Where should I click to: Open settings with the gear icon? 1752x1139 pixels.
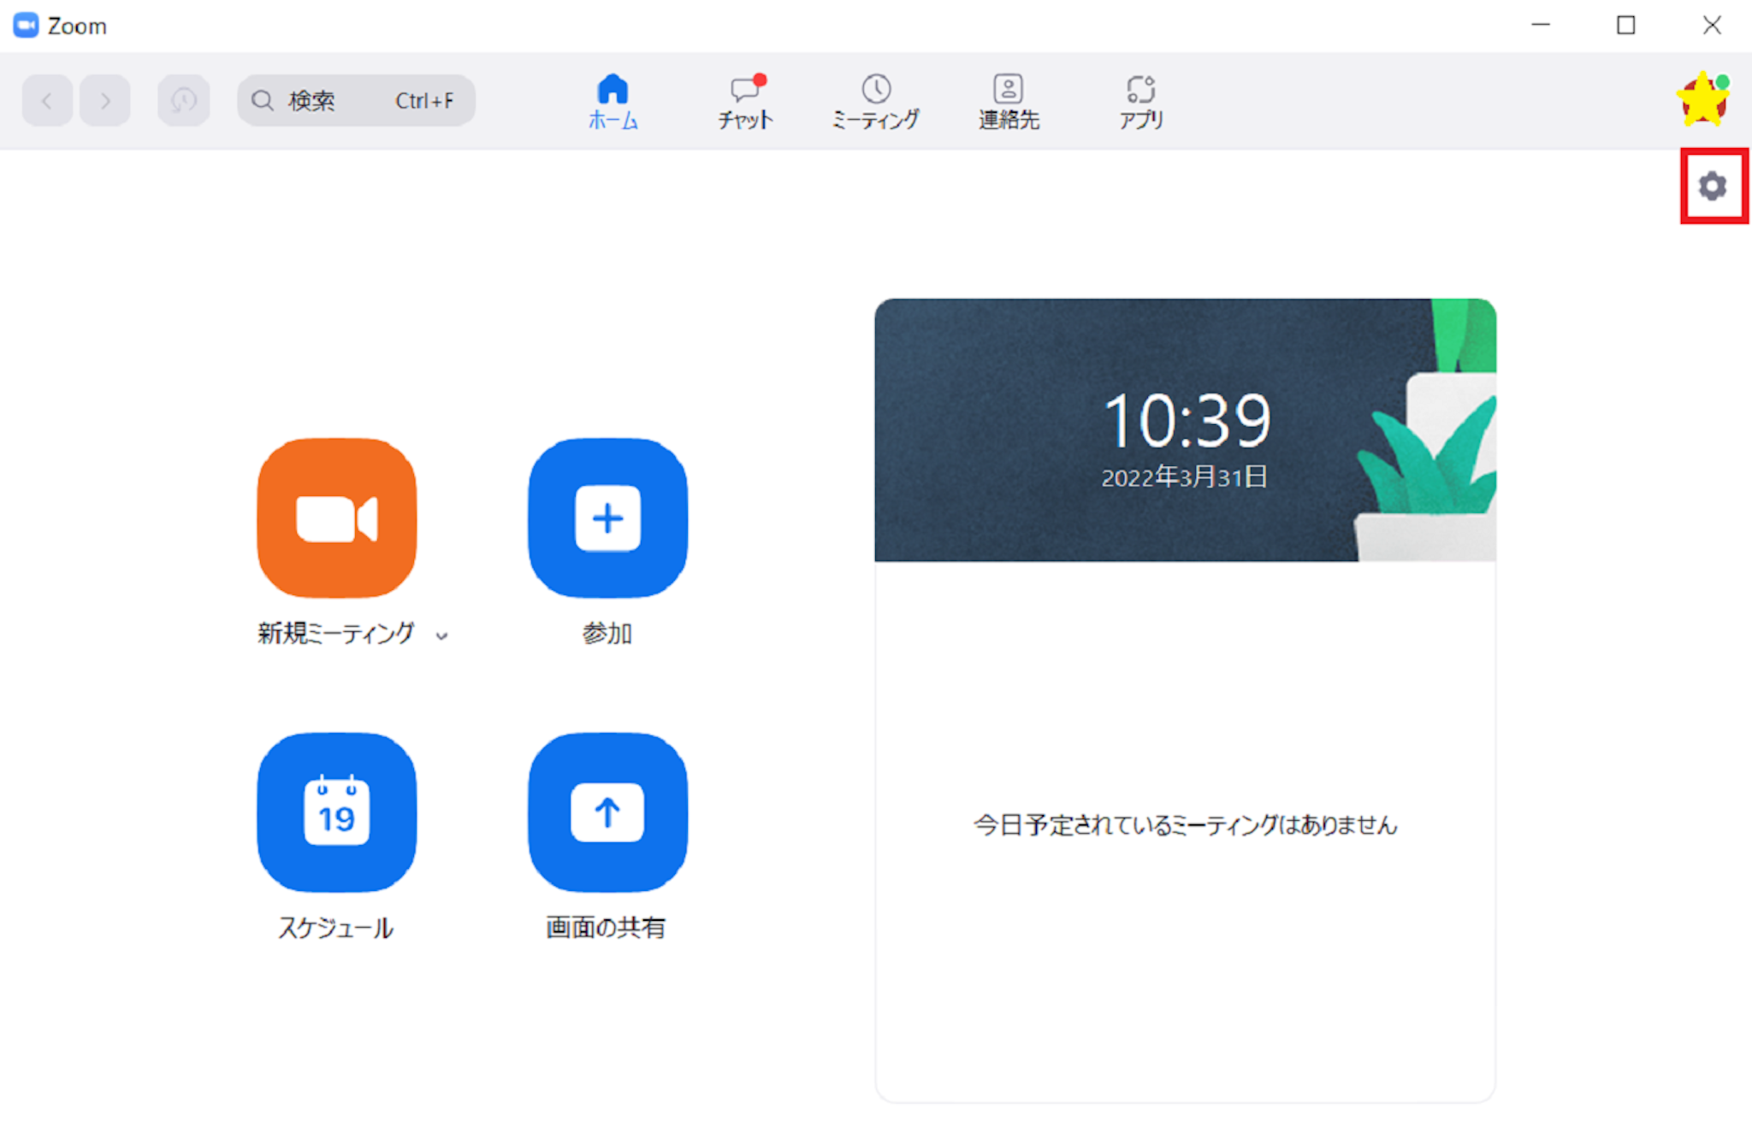pyautogui.click(x=1713, y=186)
